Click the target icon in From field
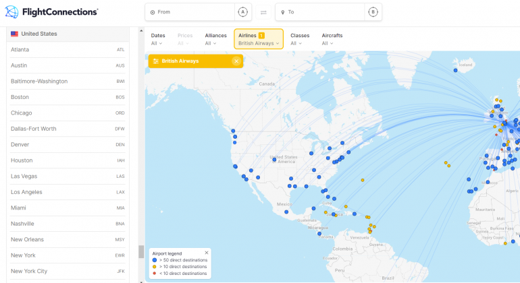 click(x=153, y=12)
